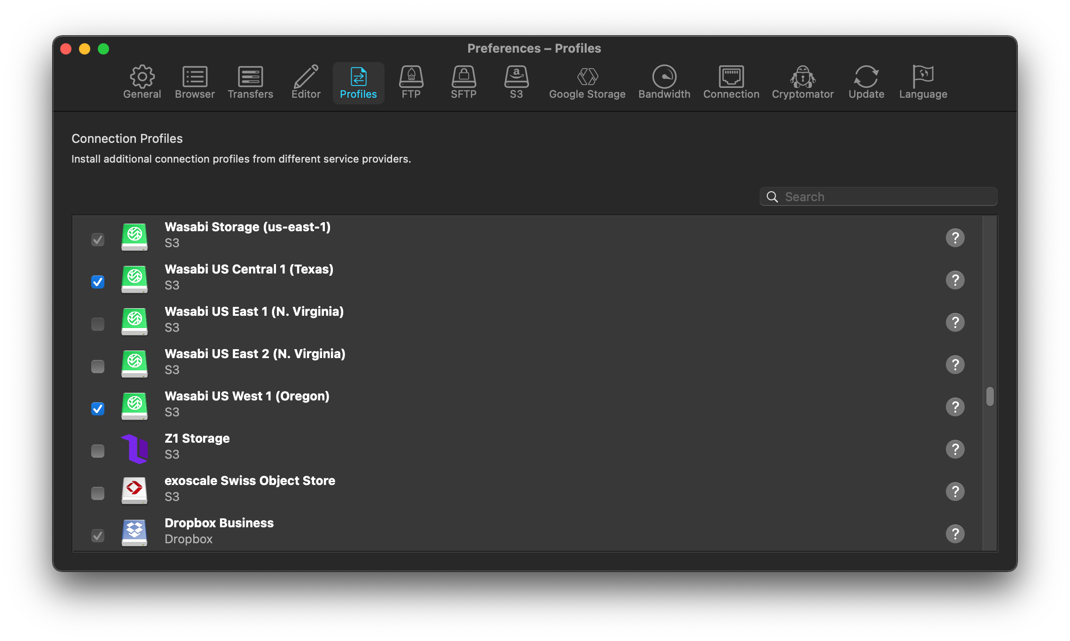Open help for exoscale Swiss Object Store
This screenshot has height=641, width=1070.
(x=955, y=492)
